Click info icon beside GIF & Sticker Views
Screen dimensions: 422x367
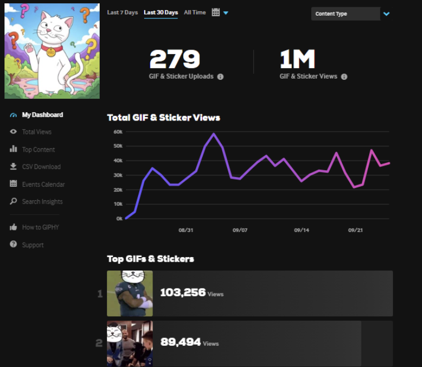pyautogui.click(x=344, y=77)
